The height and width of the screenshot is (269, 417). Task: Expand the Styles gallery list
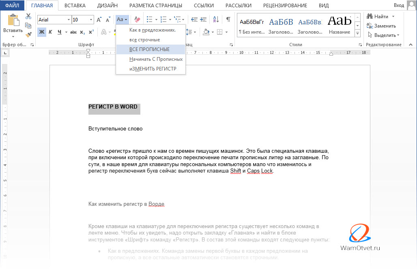(357, 33)
